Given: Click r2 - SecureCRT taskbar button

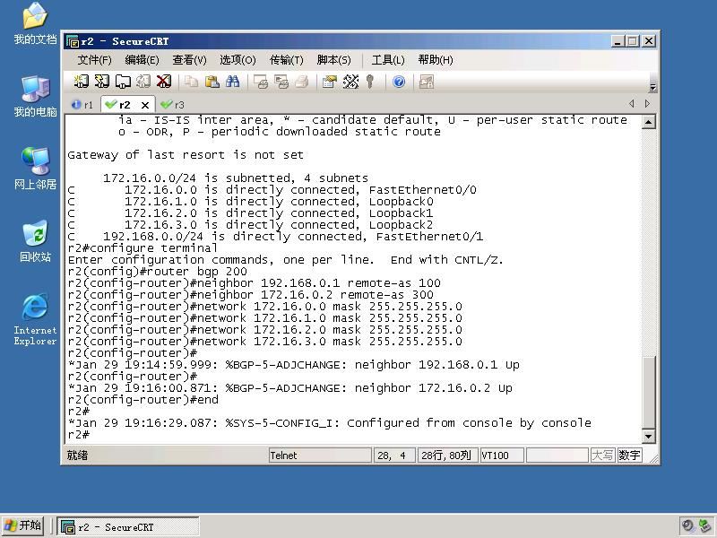Looking at the screenshot, I should point(128,527).
